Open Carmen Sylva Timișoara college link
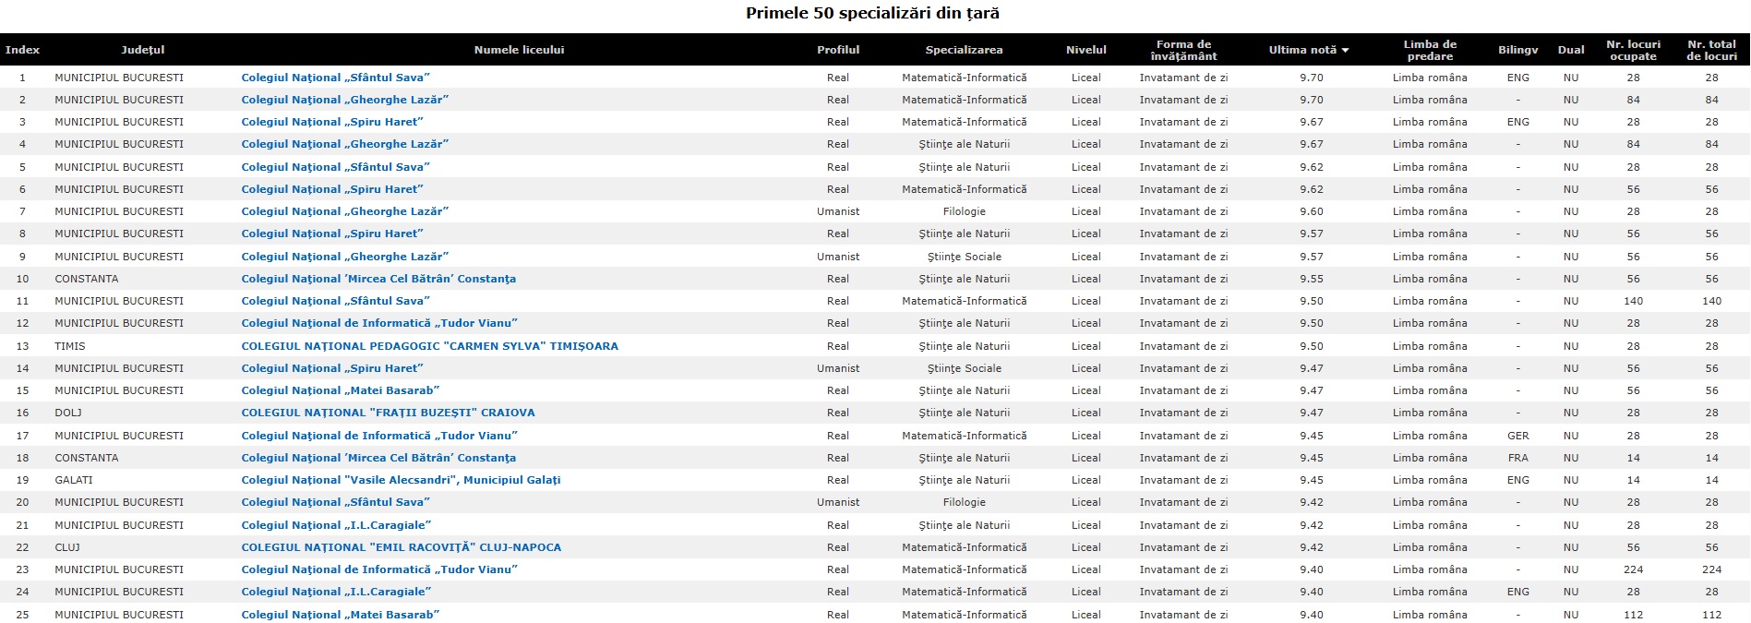 [430, 346]
